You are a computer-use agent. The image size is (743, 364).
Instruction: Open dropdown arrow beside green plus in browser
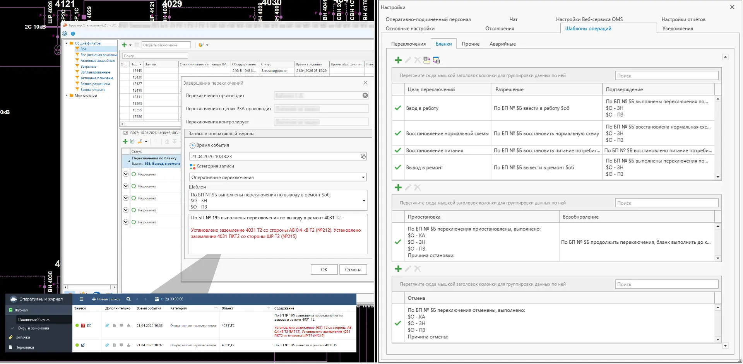click(x=130, y=45)
